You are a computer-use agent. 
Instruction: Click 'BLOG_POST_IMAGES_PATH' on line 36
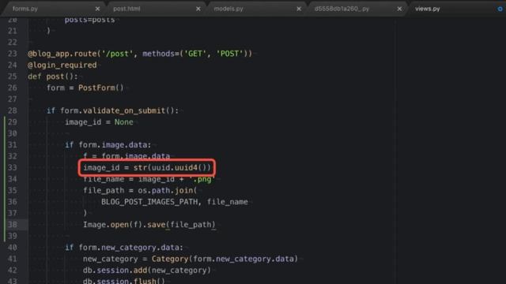tap(149, 202)
